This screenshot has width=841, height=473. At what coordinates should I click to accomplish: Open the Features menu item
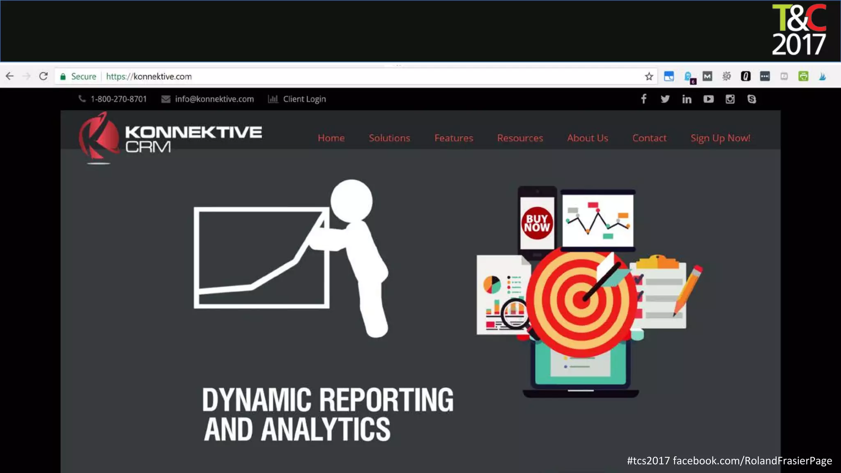pos(454,138)
